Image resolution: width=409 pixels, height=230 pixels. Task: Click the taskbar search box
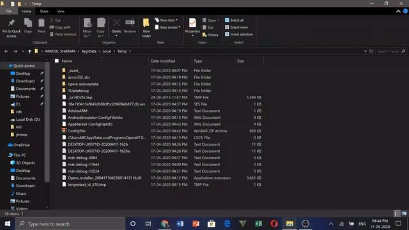tap(70, 224)
